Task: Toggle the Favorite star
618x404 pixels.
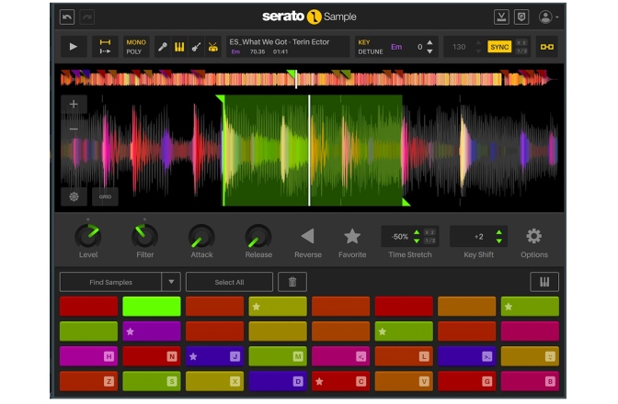Action: coord(352,236)
